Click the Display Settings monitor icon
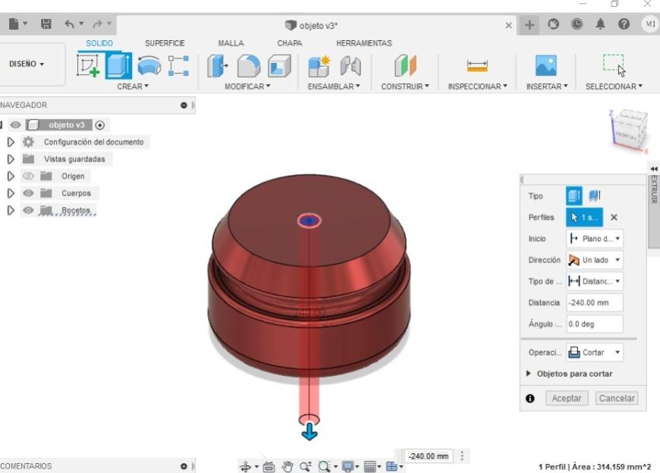Viewport: 660px width, 473px height. click(347, 466)
